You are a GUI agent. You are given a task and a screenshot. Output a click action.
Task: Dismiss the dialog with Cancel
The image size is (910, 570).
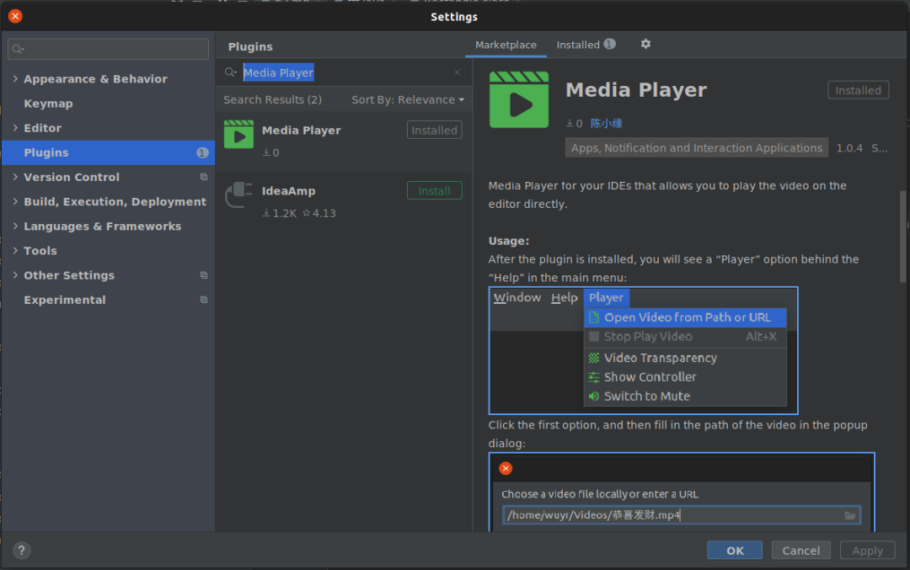click(x=801, y=551)
